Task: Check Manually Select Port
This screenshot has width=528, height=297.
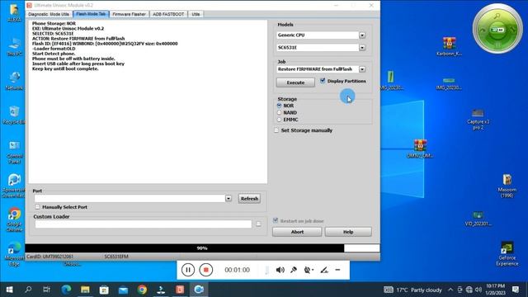Action: pos(37,207)
